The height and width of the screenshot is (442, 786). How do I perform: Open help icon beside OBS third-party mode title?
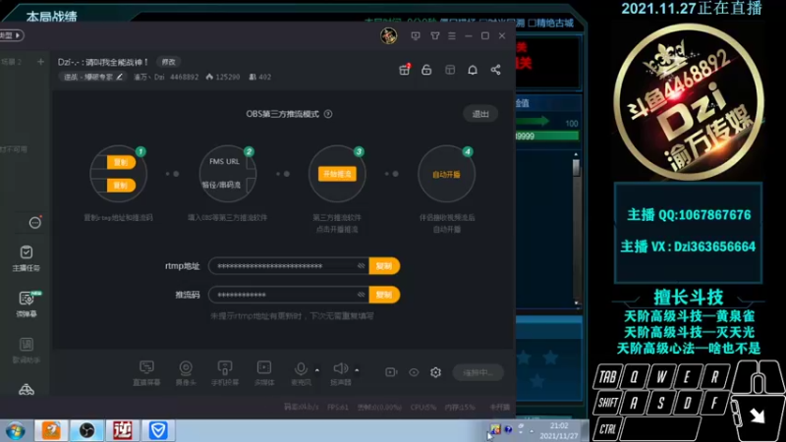(x=328, y=114)
